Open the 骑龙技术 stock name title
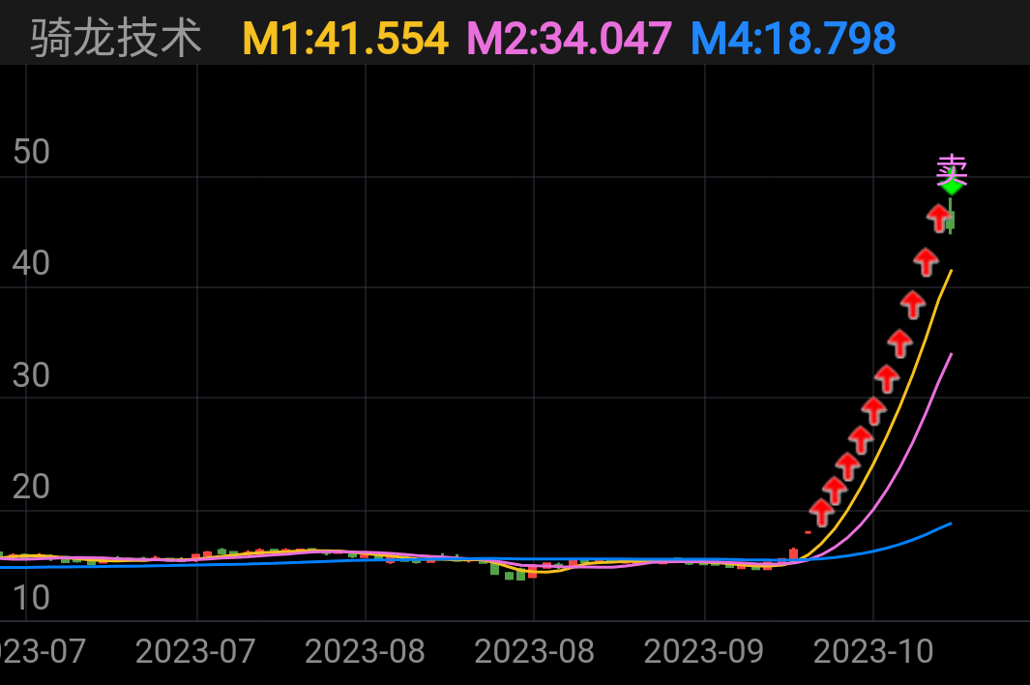 point(116,39)
